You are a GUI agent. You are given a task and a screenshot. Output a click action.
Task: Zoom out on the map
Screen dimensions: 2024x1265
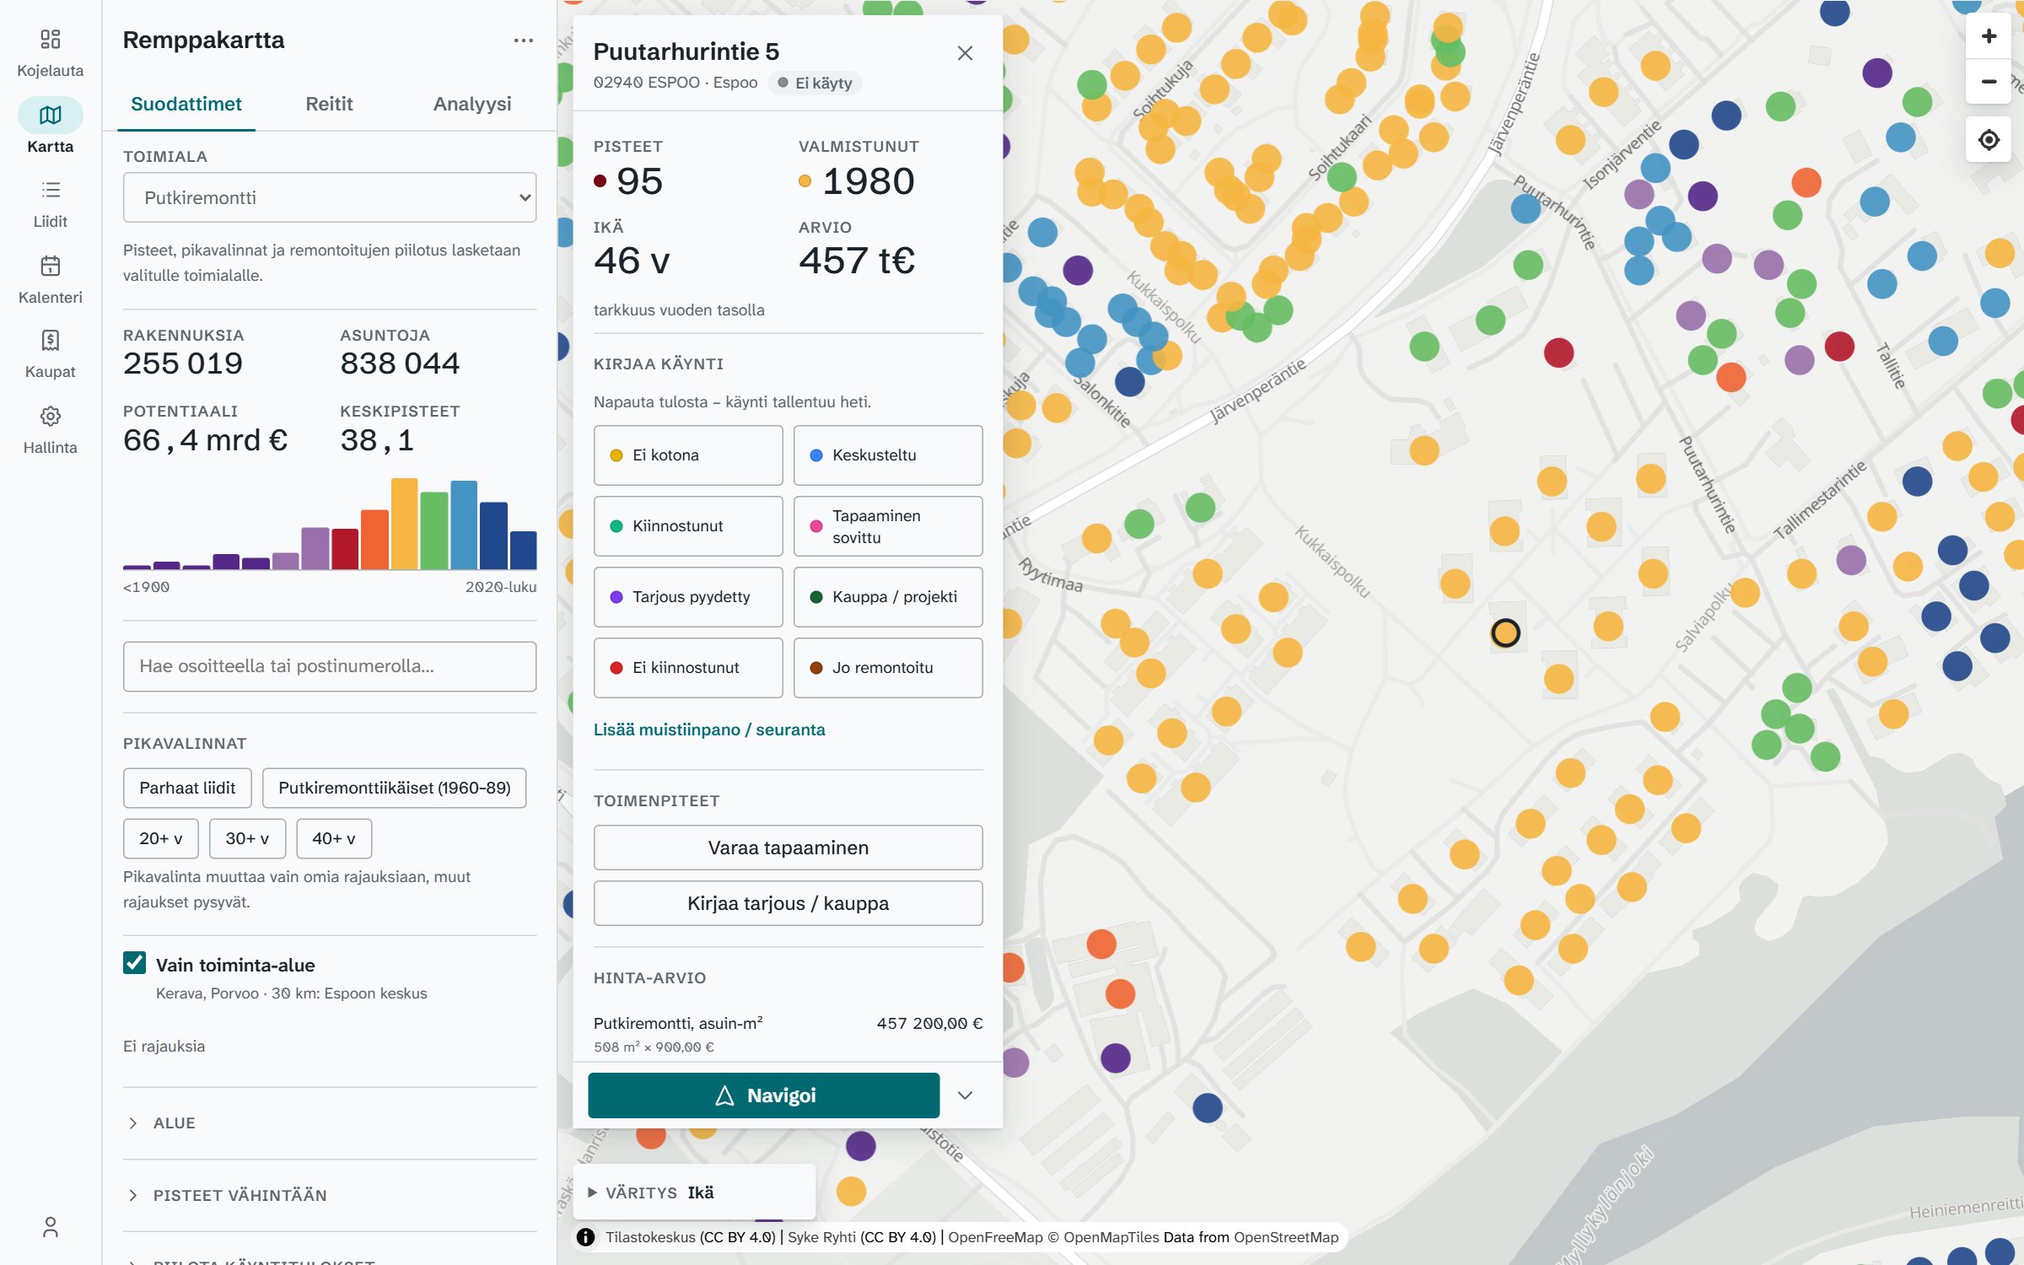(1988, 82)
